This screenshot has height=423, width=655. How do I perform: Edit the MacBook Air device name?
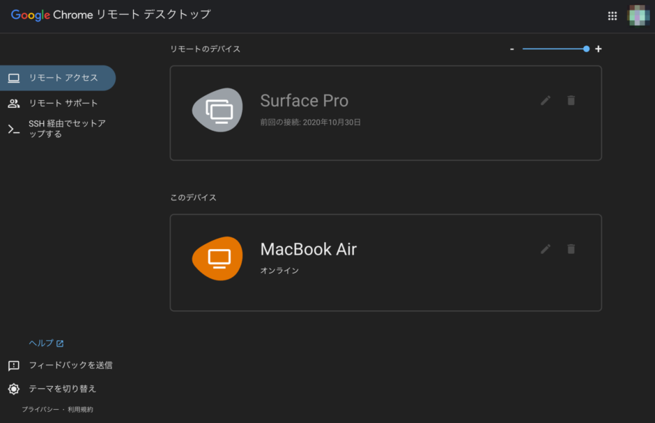pos(546,248)
